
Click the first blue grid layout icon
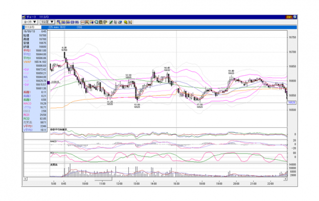click(x=63, y=22)
